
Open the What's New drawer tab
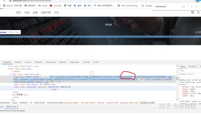point(11,106)
